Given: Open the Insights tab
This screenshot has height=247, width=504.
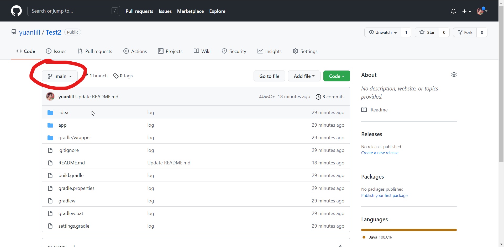Looking at the screenshot, I should click(269, 51).
